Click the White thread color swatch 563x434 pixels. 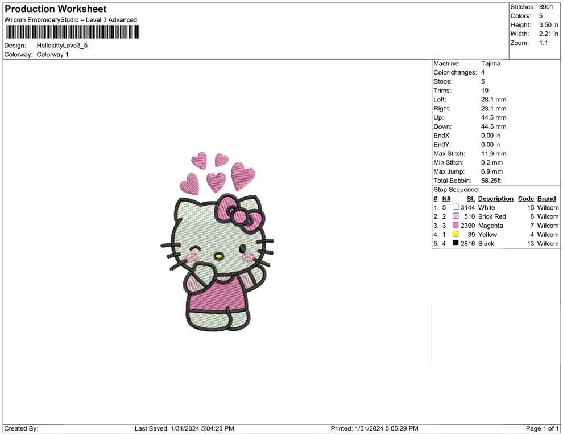point(456,207)
